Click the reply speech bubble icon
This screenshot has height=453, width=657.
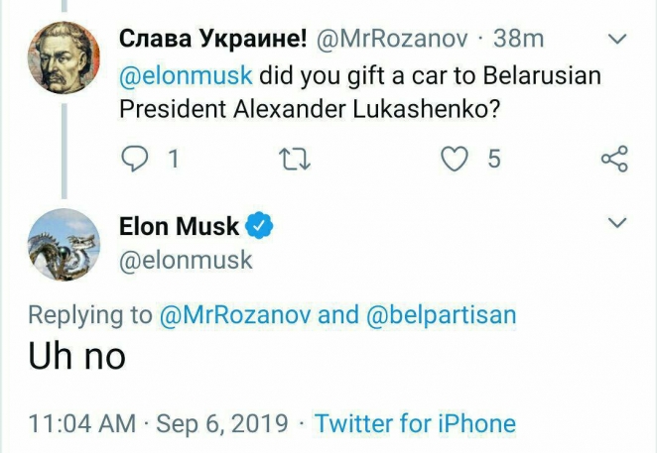135,159
